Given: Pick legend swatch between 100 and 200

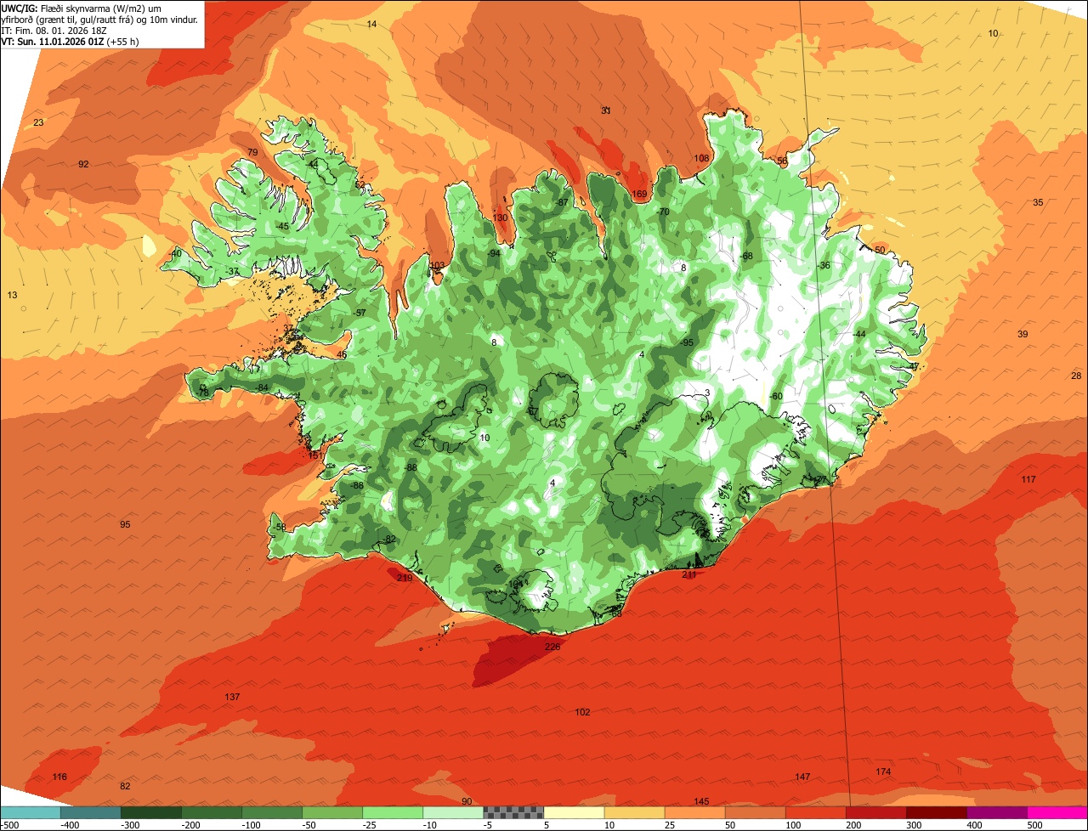Looking at the screenshot, I should pyautogui.click(x=815, y=812).
